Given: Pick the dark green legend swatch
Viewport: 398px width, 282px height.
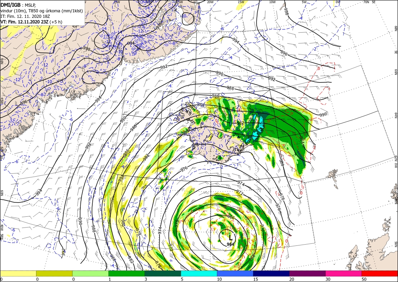Looking at the screenshot, I should click(163, 273).
